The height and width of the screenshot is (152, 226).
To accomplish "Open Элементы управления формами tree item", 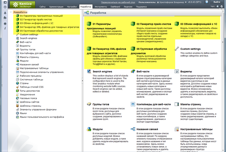I will pos(38,110).
